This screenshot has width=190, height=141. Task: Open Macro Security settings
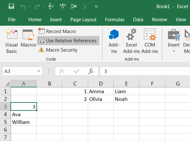pyautogui.click(x=58, y=50)
